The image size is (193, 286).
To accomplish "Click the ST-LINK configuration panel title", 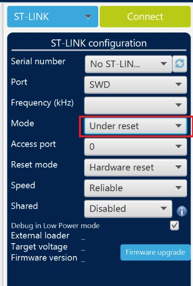I will (99, 43).
